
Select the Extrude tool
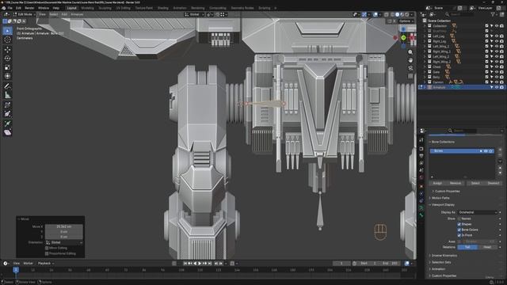tap(7, 123)
